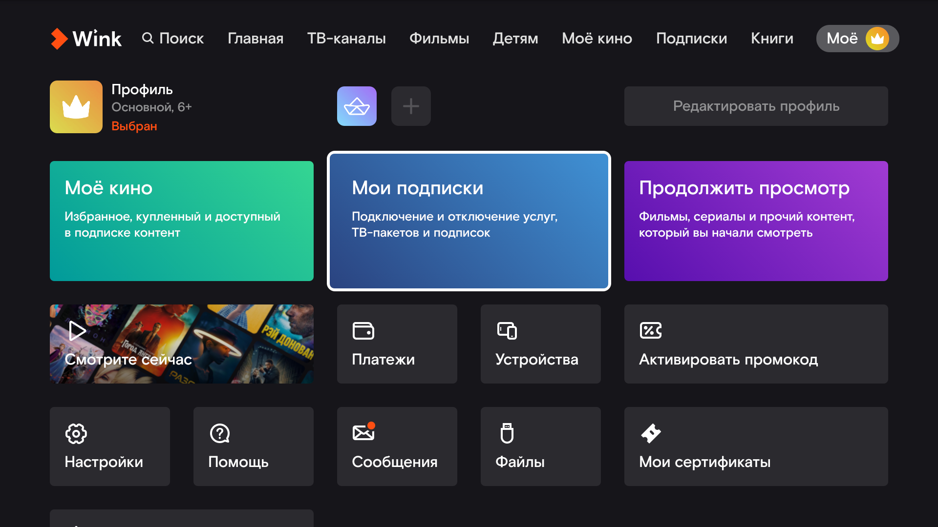Select the crown profile avatar
The height and width of the screenshot is (527, 938).
coord(76,107)
